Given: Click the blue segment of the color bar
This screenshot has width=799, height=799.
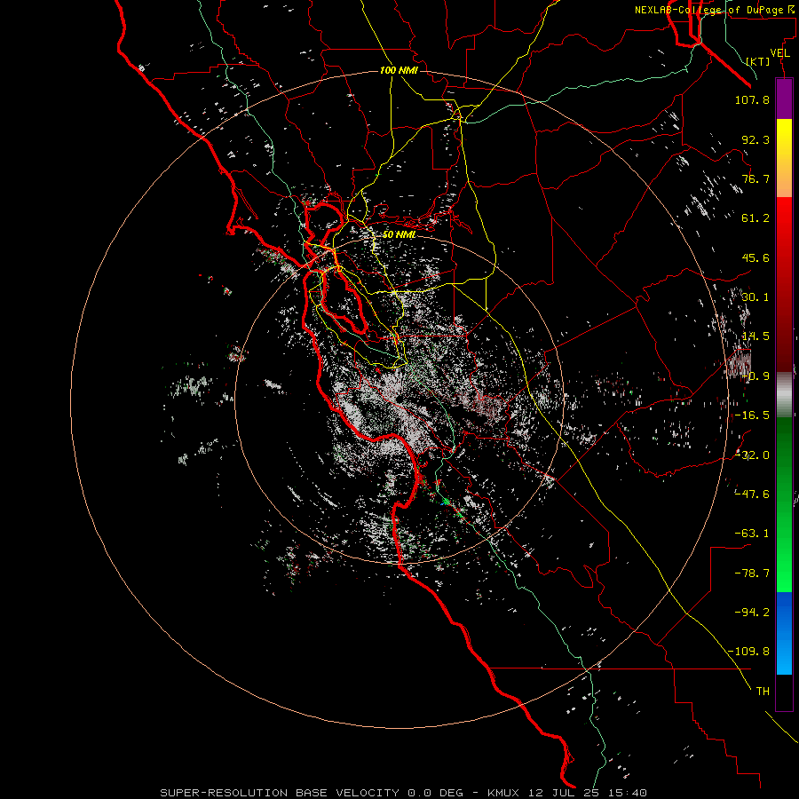Looking at the screenshot, I should click(784, 633).
